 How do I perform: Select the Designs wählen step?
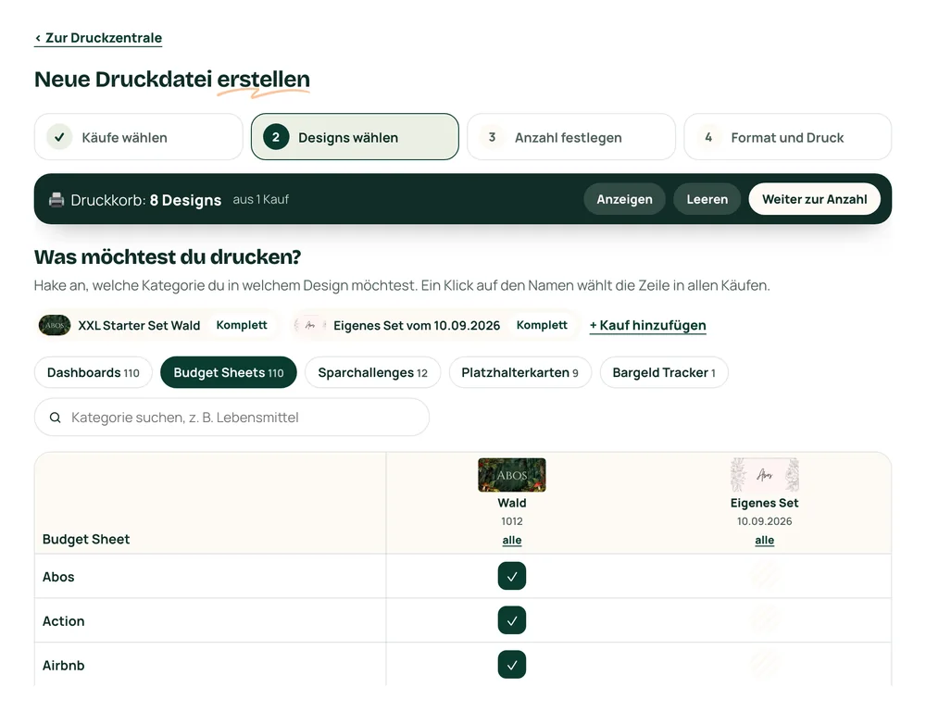355,137
